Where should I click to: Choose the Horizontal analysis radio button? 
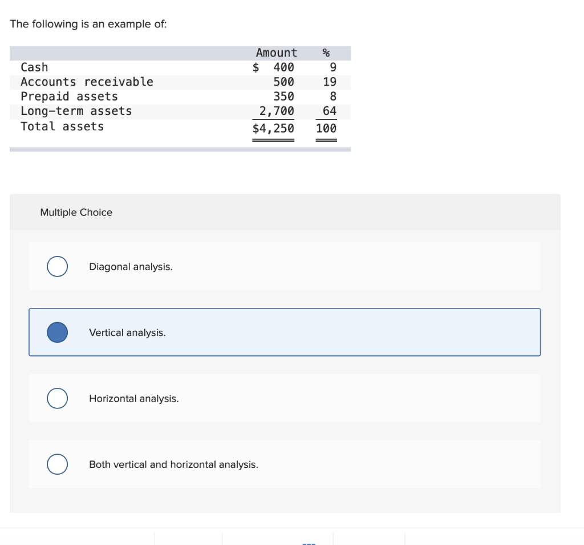click(57, 398)
